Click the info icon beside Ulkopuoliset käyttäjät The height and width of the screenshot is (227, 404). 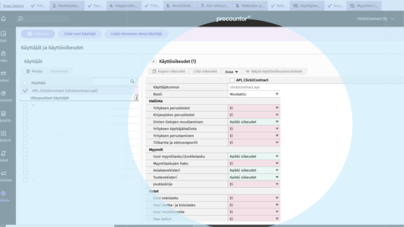[136, 98]
